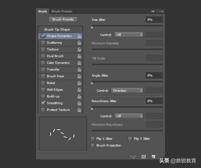Toggle the lock icon for Transfer
This screenshot has width=201, height=168.
79,70
